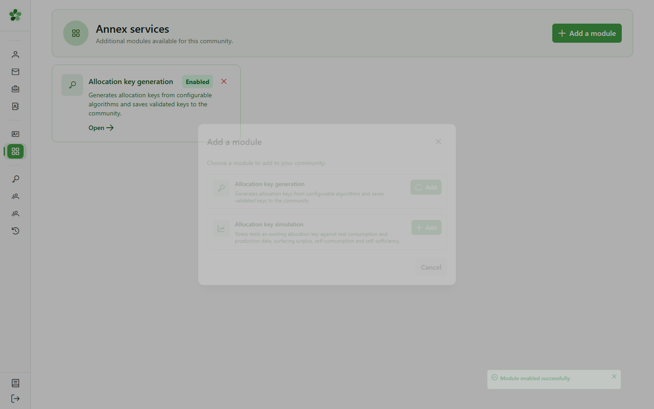Open the briefcase sidebar icon
This screenshot has height=409, width=654.
15,89
